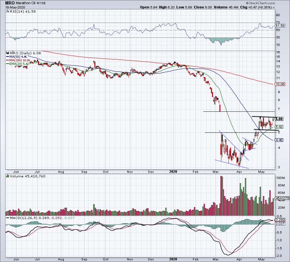This screenshot has height=262, width=290.
Task: Click the green EMA(20) legend line
Action: (x=8, y=64)
